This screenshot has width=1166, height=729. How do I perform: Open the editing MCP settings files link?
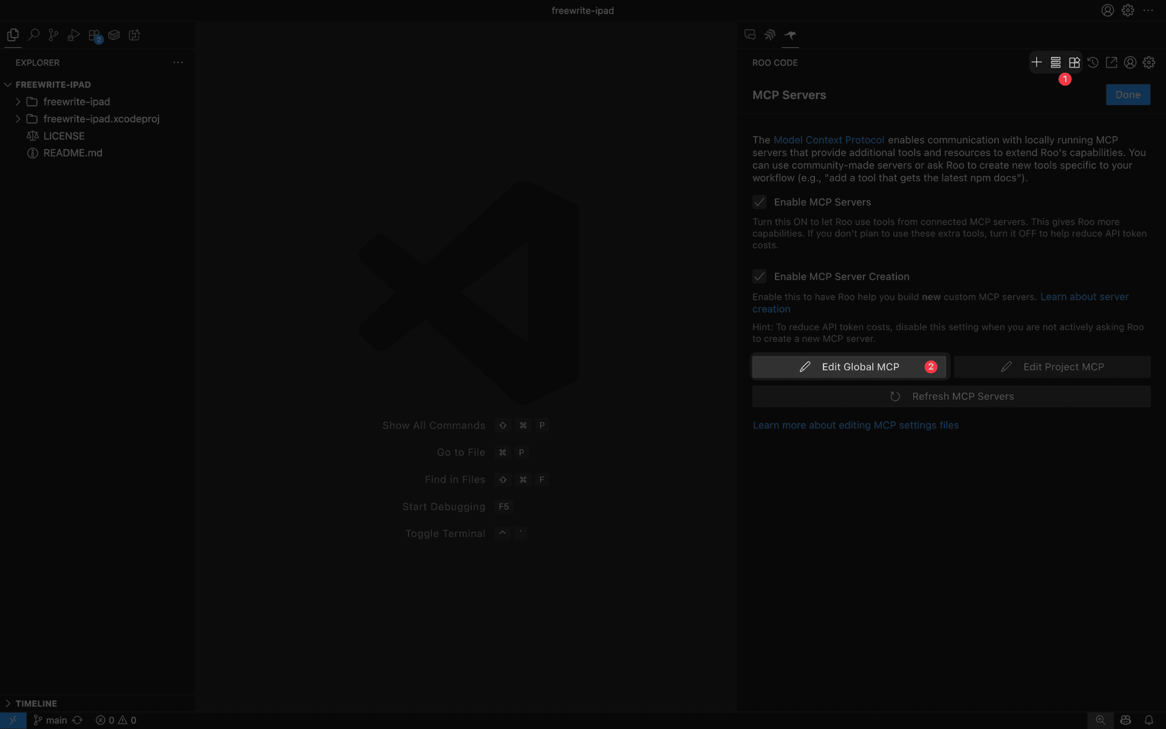[856, 425]
